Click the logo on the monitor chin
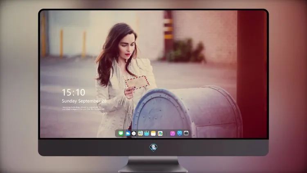 [153, 148]
